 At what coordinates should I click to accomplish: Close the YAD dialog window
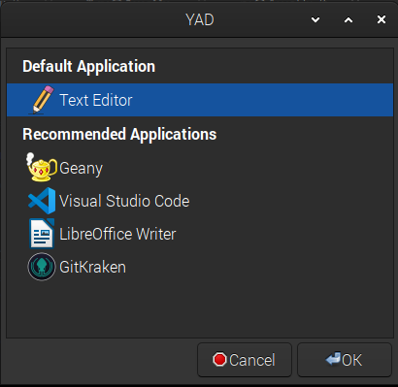pyautogui.click(x=381, y=19)
